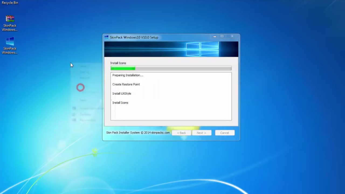
Task: Click the Windows logo in setup title bar
Action: pos(106,37)
